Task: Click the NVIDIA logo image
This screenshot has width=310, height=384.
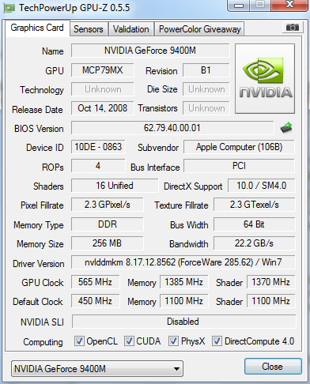Action: pyautogui.click(x=265, y=79)
